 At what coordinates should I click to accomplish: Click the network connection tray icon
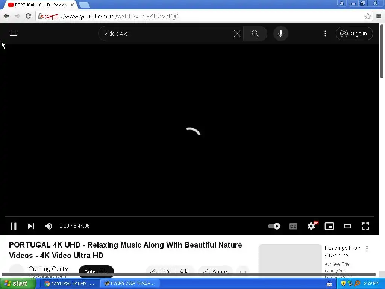click(350, 284)
